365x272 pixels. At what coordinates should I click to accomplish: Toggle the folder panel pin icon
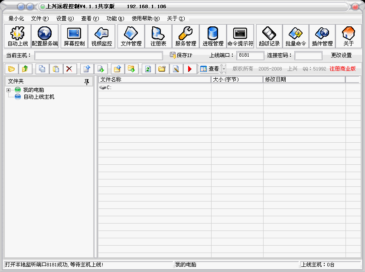click(87, 81)
